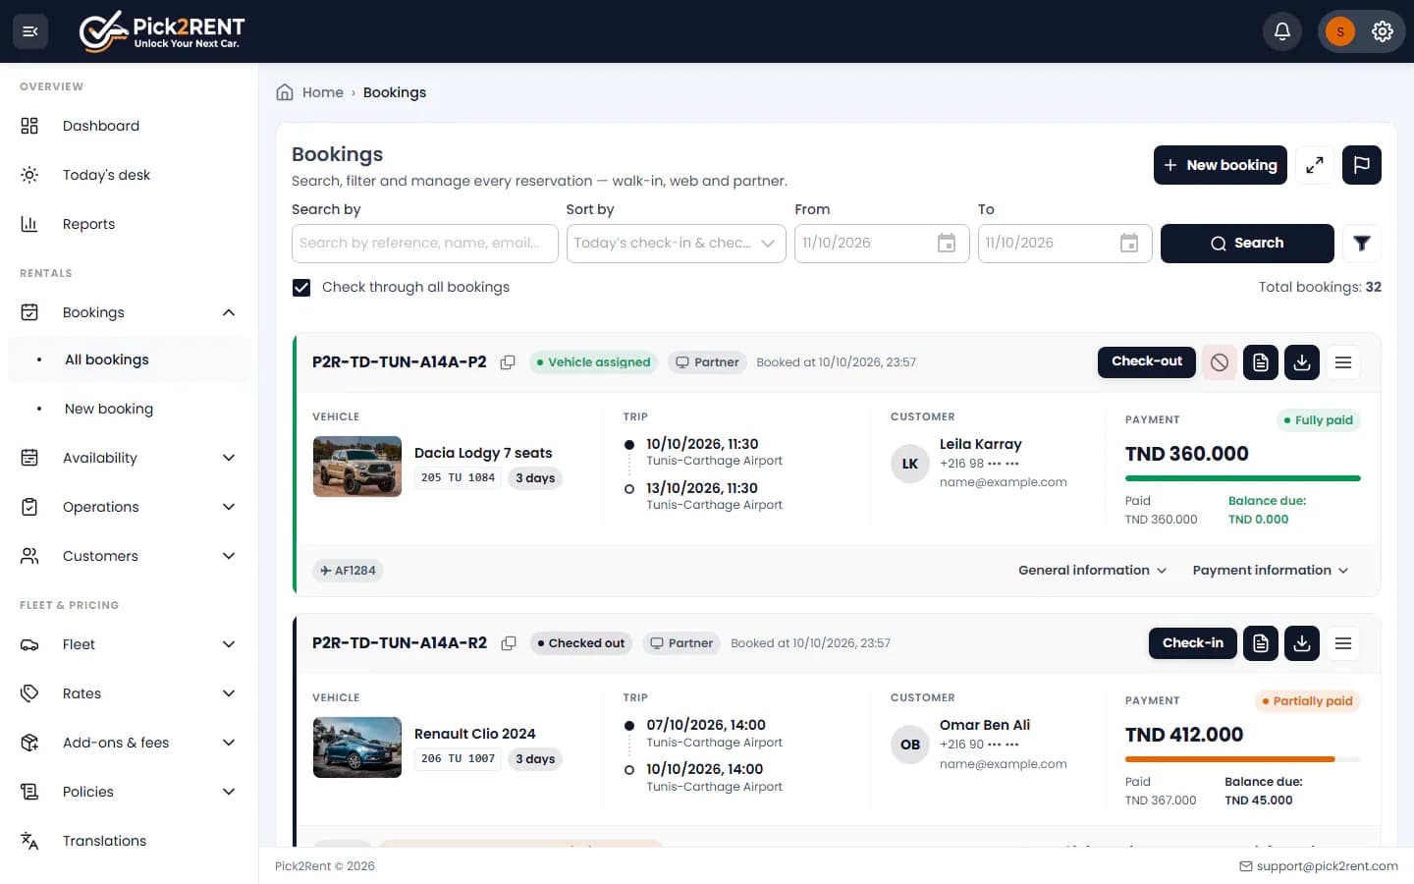Click the expand fullscreen icon button
1414x884 pixels.
(1315, 165)
